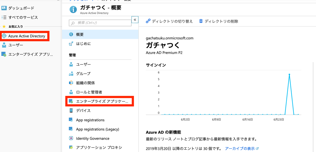316x152 pixels.
Task: Click ディレクトリの削除 toolbar button
Action: (x=219, y=21)
